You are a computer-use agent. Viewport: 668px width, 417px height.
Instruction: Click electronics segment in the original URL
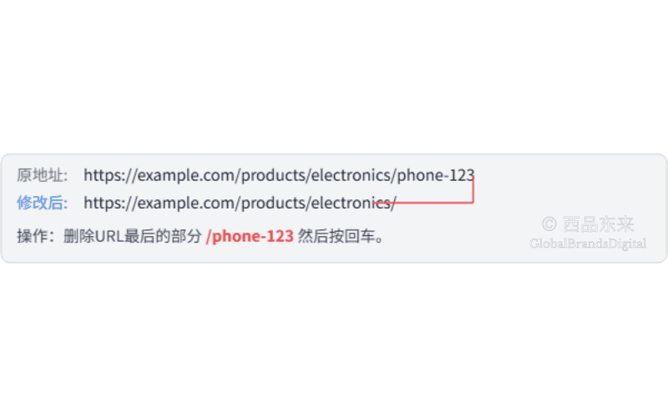[351, 175]
